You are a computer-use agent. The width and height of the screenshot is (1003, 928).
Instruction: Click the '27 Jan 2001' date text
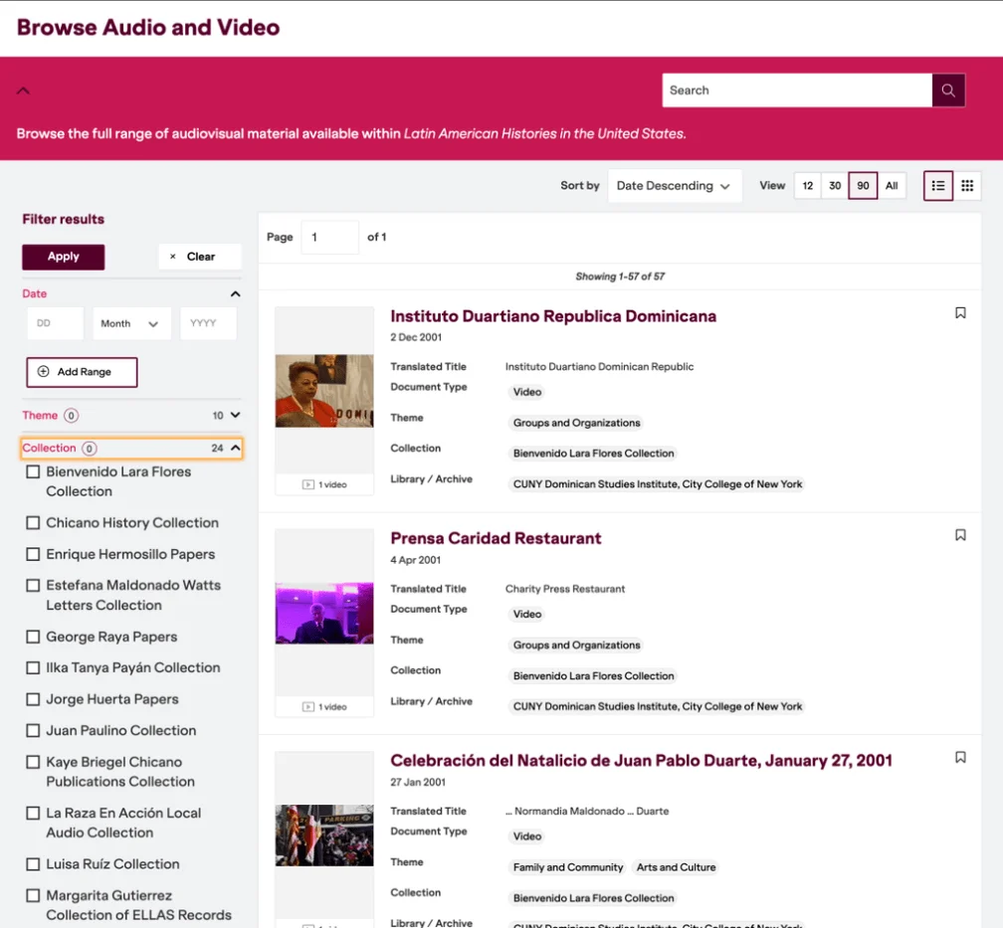[x=418, y=782]
